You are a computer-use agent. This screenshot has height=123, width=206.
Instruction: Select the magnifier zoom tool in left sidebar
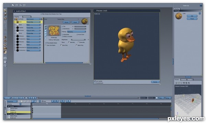coord(5,65)
